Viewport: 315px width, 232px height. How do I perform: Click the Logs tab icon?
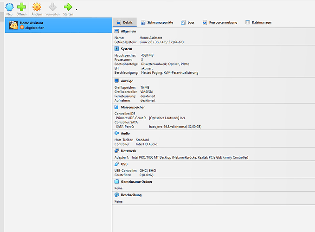[x=183, y=22]
